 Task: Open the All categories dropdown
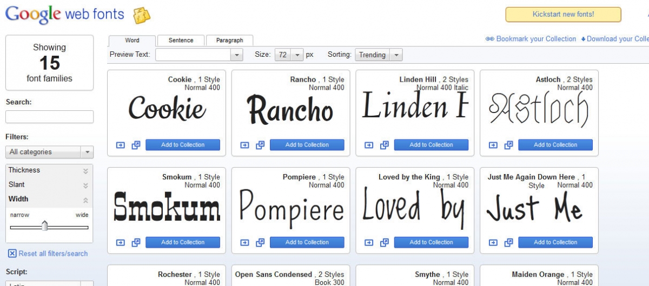pyautogui.click(x=49, y=152)
